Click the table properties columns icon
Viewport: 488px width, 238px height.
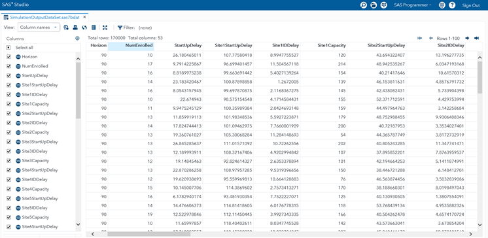click(94, 27)
